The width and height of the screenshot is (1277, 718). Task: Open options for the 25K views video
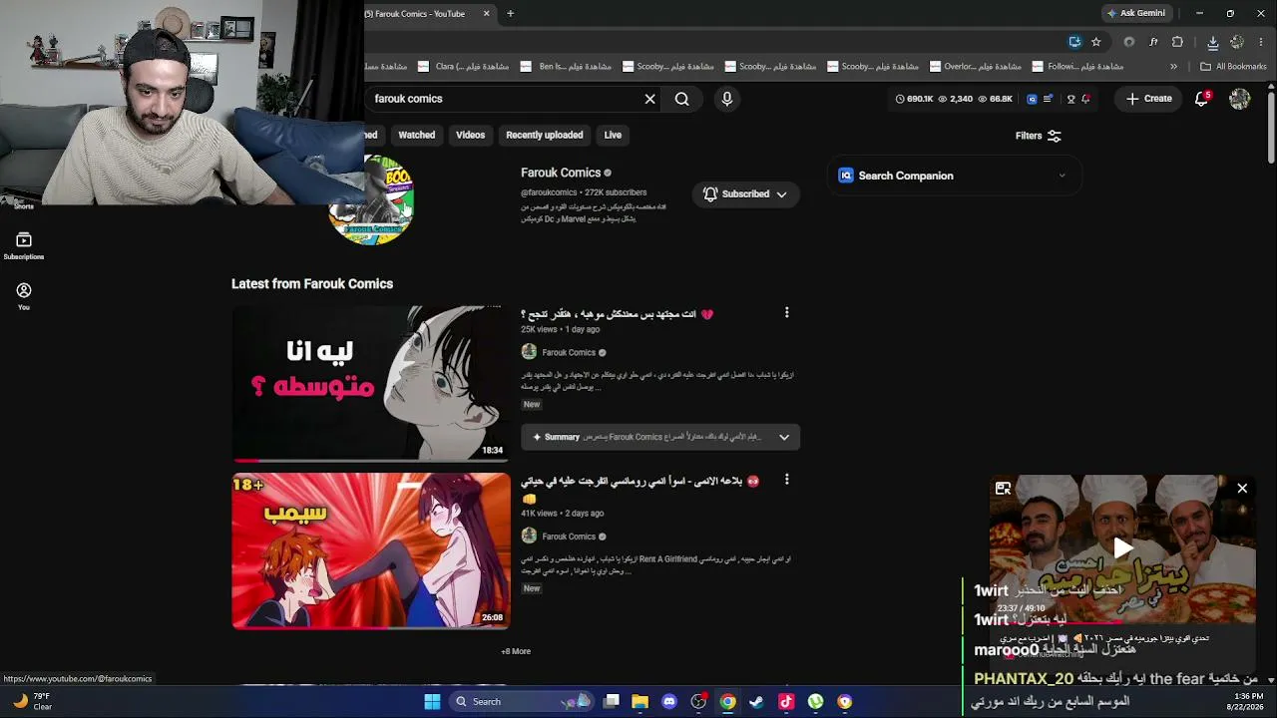[786, 313]
